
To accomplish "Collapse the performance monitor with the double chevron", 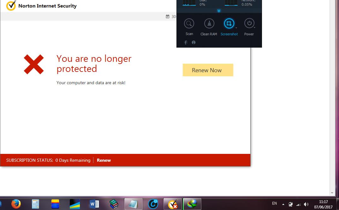I will point(219,11).
